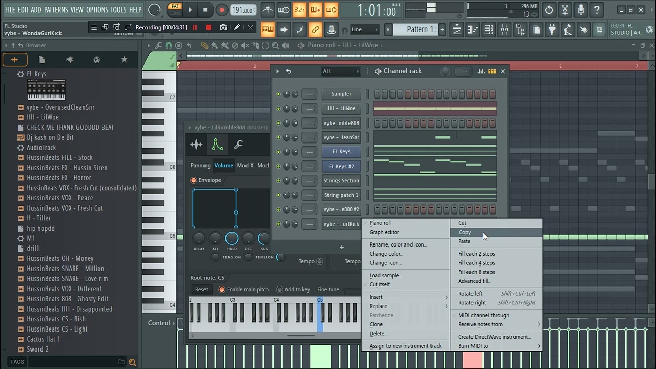Toggle Add to key option
This screenshot has width=656, height=369.
point(279,290)
